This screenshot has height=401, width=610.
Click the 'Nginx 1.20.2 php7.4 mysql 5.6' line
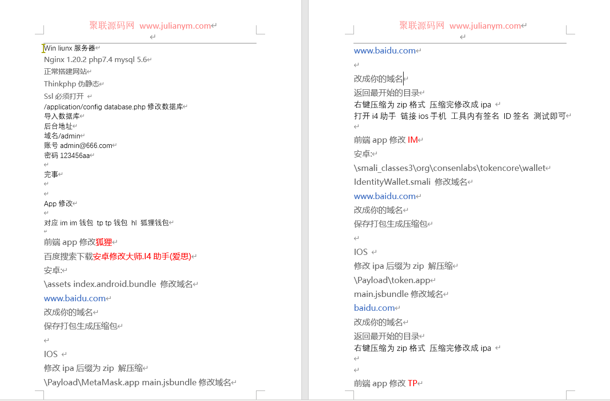coord(96,60)
